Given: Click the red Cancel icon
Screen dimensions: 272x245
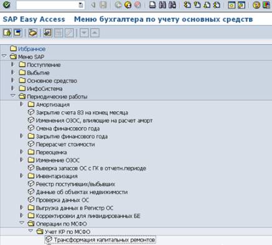Looking at the screenshot, I should (138, 5).
